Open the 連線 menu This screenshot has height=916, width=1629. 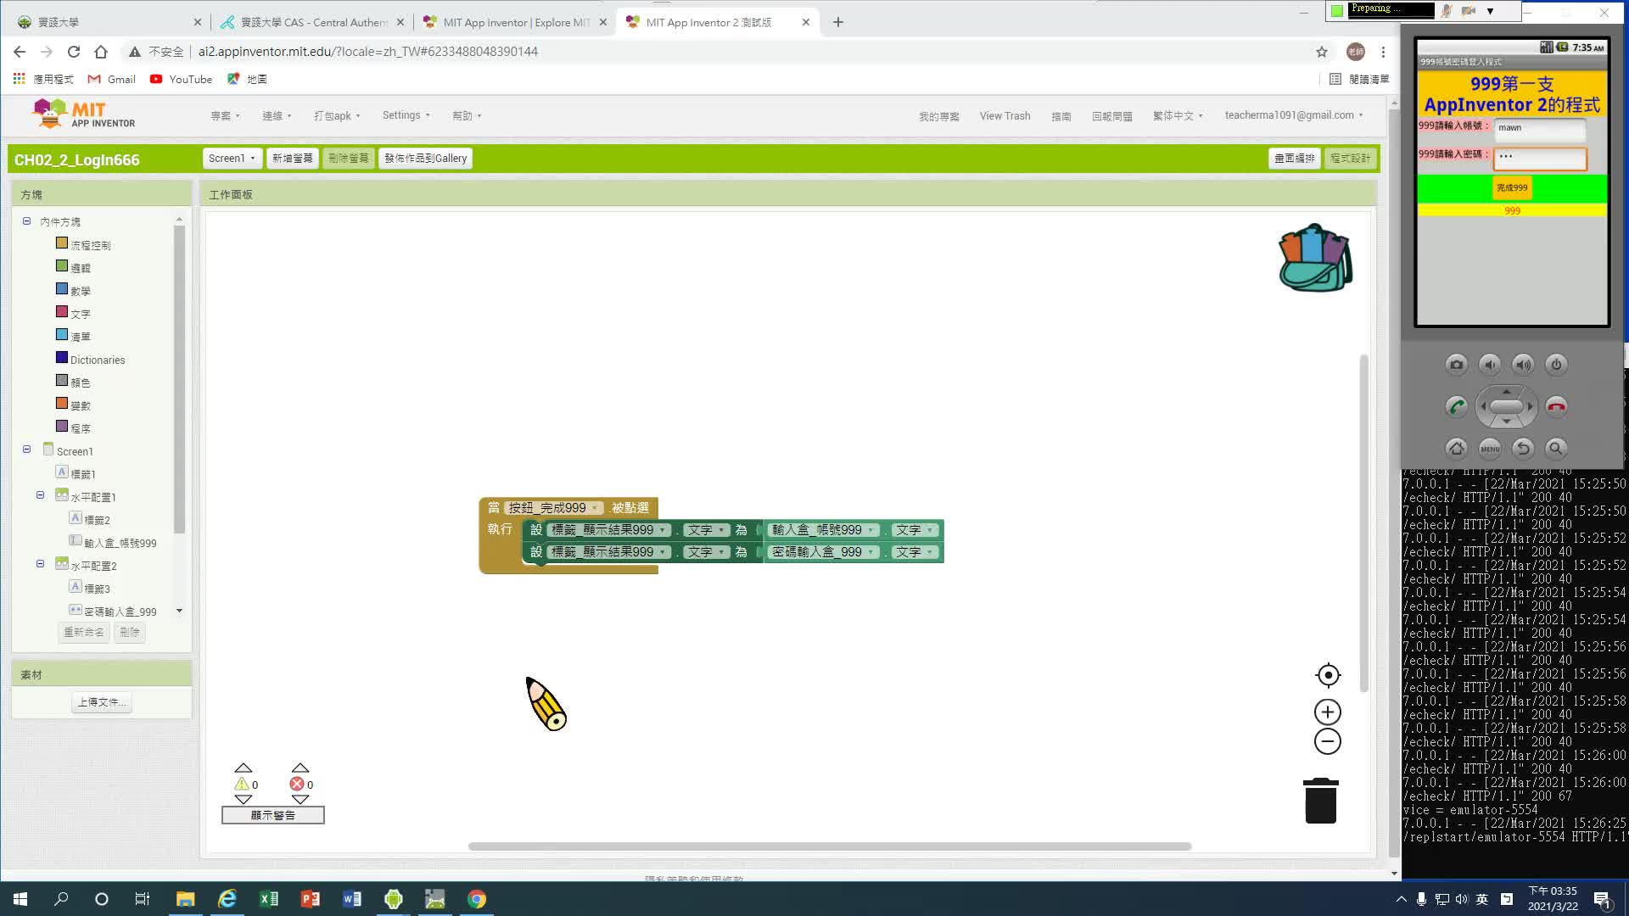(277, 116)
